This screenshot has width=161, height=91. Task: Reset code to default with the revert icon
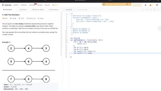[x=150, y=10]
